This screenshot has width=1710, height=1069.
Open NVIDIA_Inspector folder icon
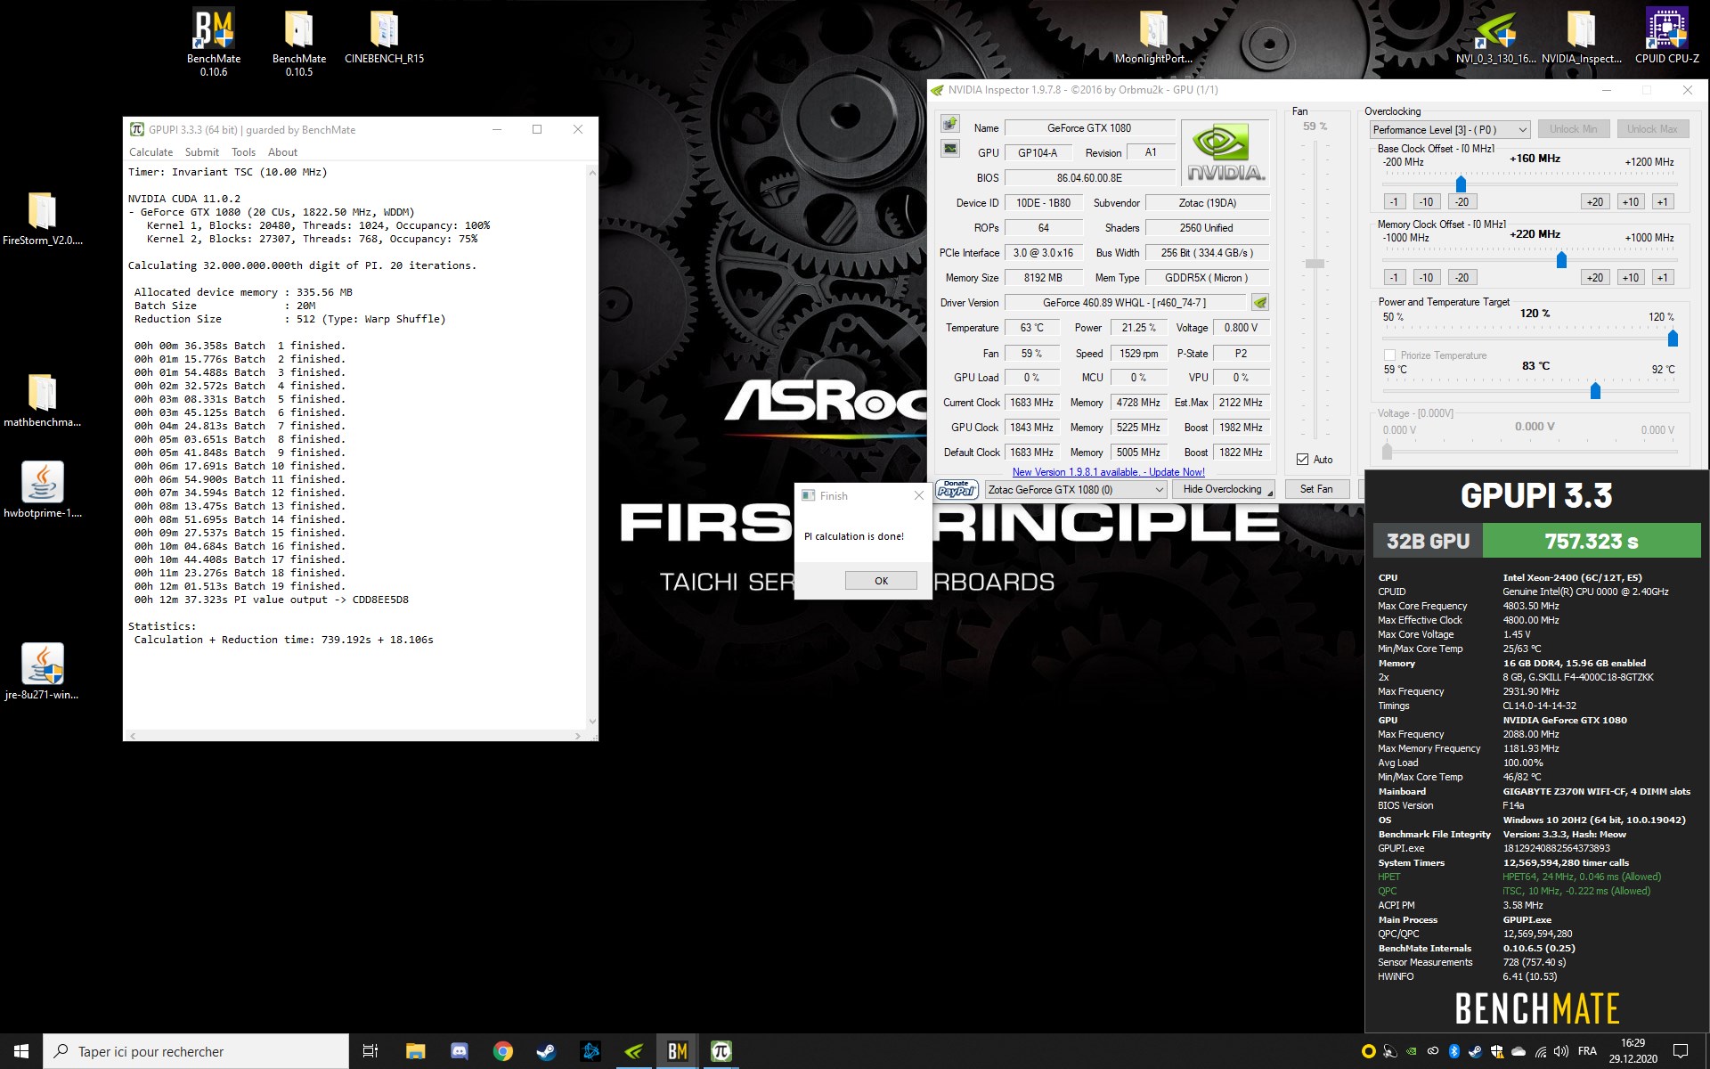pos(1582,37)
